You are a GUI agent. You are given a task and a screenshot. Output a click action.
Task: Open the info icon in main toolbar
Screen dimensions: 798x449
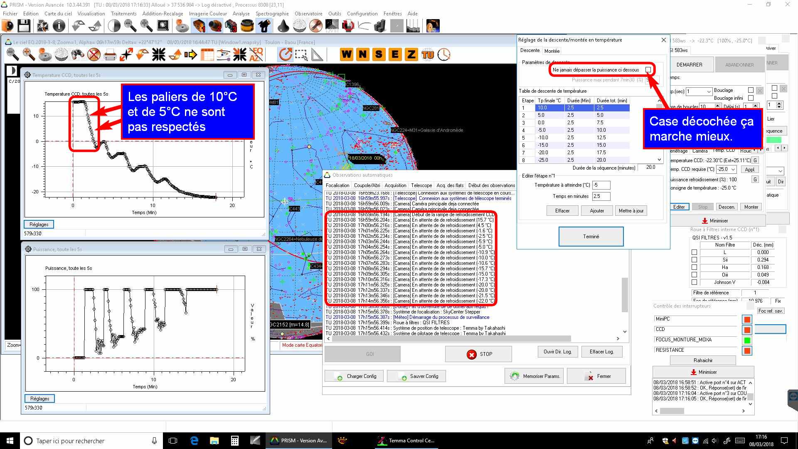[59, 26]
